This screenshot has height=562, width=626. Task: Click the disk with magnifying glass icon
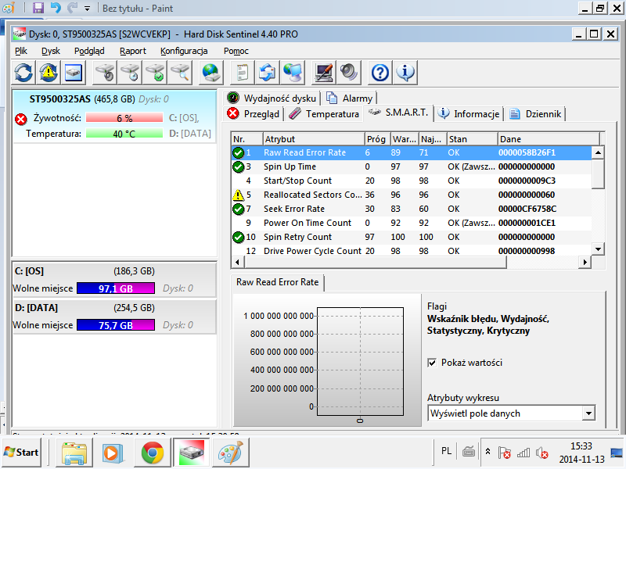tap(180, 73)
